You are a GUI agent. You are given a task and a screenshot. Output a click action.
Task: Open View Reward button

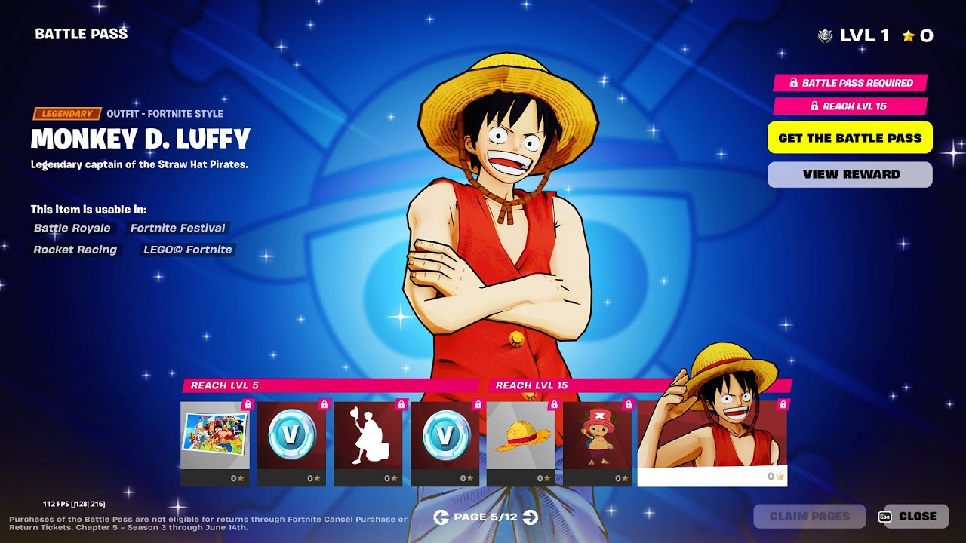coord(850,174)
